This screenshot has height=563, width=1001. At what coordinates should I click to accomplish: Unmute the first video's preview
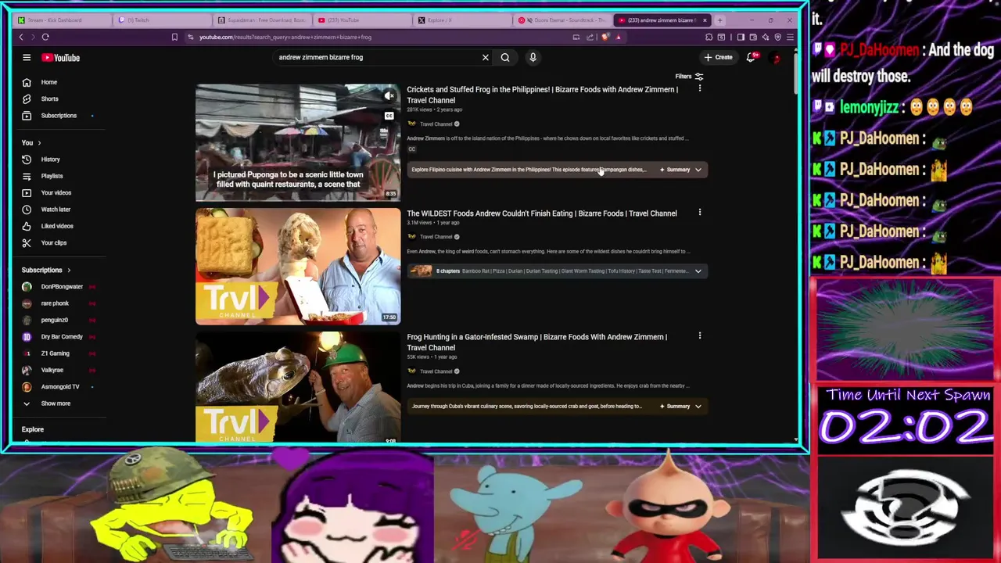(x=389, y=96)
